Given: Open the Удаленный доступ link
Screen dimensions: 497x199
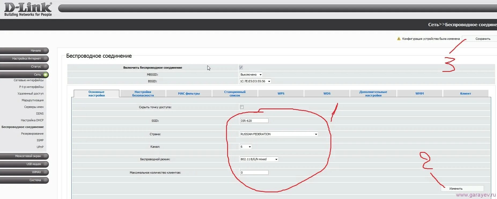Looking at the screenshot, I should 31,93.
